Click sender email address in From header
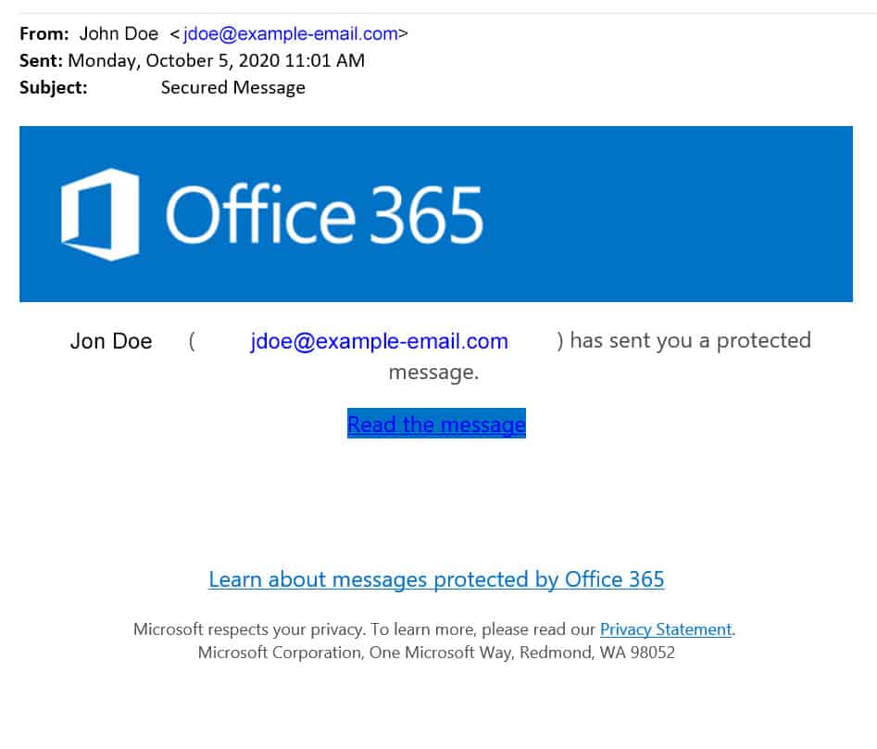The image size is (877, 749). (x=290, y=33)
